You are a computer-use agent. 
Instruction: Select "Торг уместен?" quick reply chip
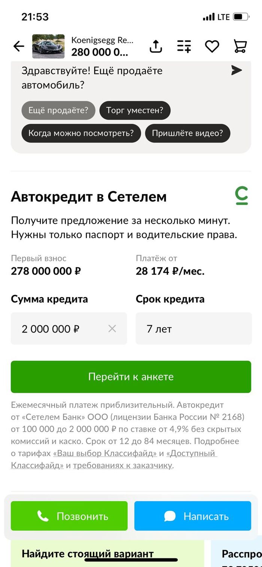point(135,110)
